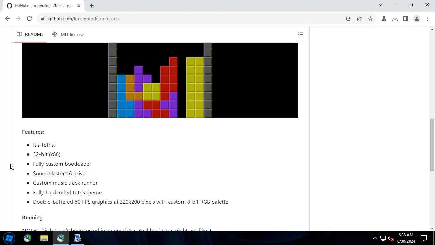Switch to the MIT license tab

pos(68,34)
